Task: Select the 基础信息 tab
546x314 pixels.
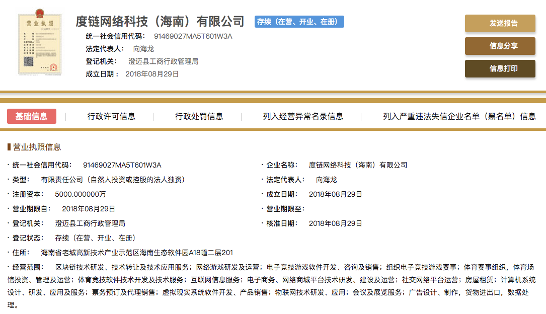Action: [x=32, y=116]
